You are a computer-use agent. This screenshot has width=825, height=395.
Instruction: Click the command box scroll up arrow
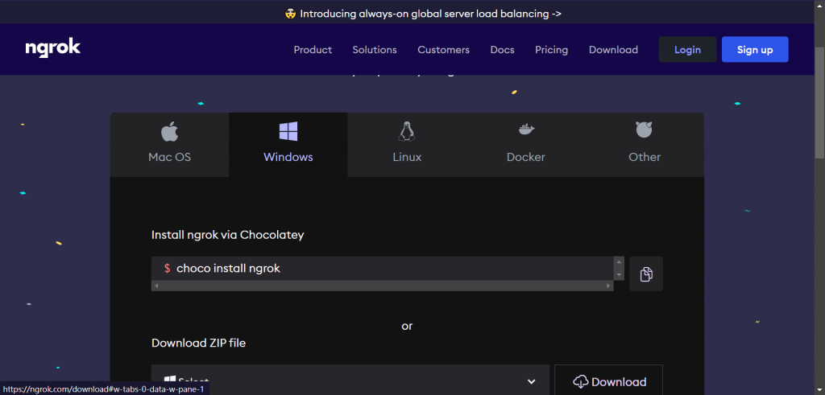point(619,262)
